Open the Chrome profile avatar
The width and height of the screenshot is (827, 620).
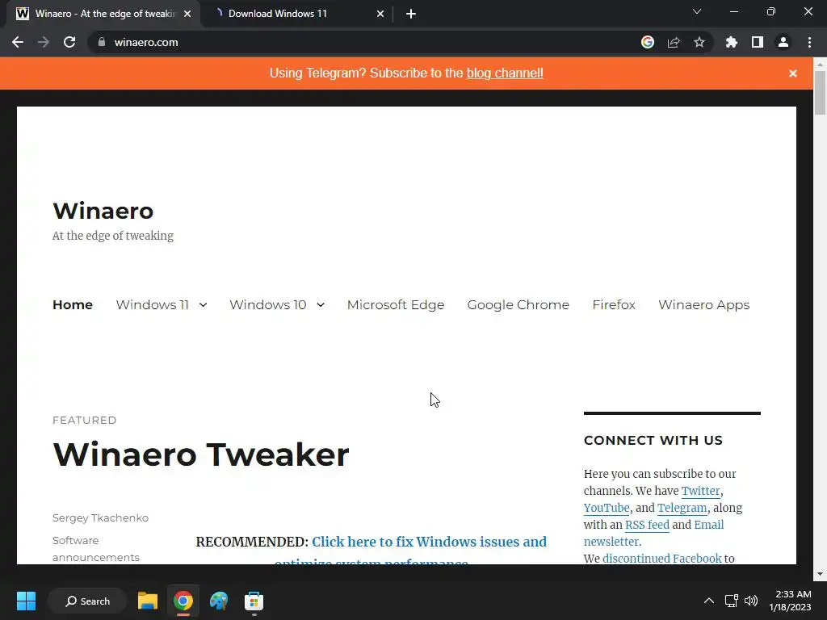(783, 42)
